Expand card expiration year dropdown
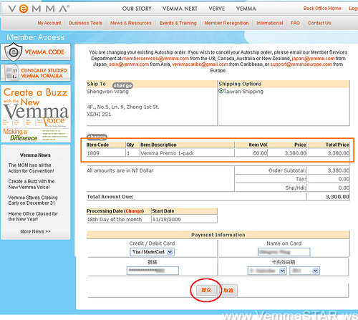Image resolution: width=358 pixels, height=320 pixels. (304, 271)
